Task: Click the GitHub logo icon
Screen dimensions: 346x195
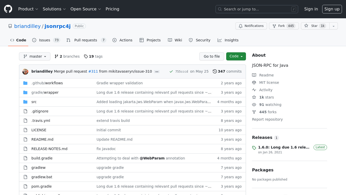Action: click(x=8, y=9)
